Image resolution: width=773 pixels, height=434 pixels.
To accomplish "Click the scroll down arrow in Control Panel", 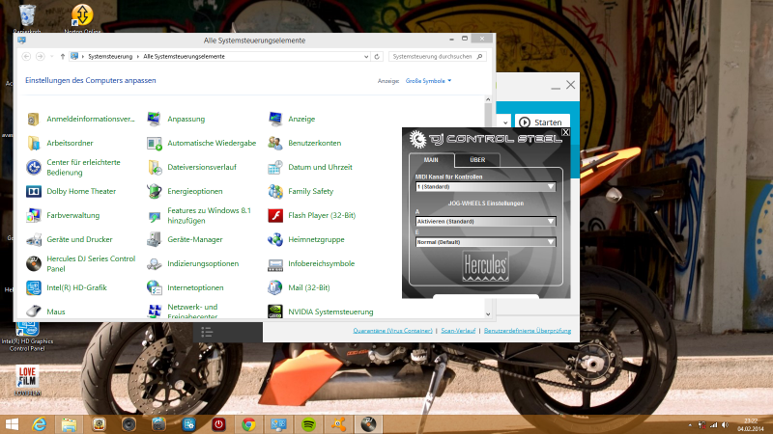I will tap(488, 314).
